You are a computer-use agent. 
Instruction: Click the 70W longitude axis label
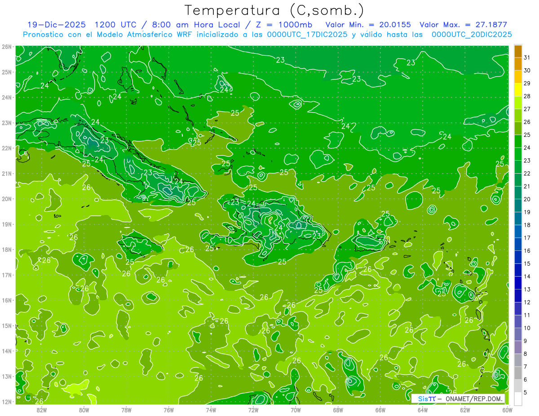(x=296, y=410)
